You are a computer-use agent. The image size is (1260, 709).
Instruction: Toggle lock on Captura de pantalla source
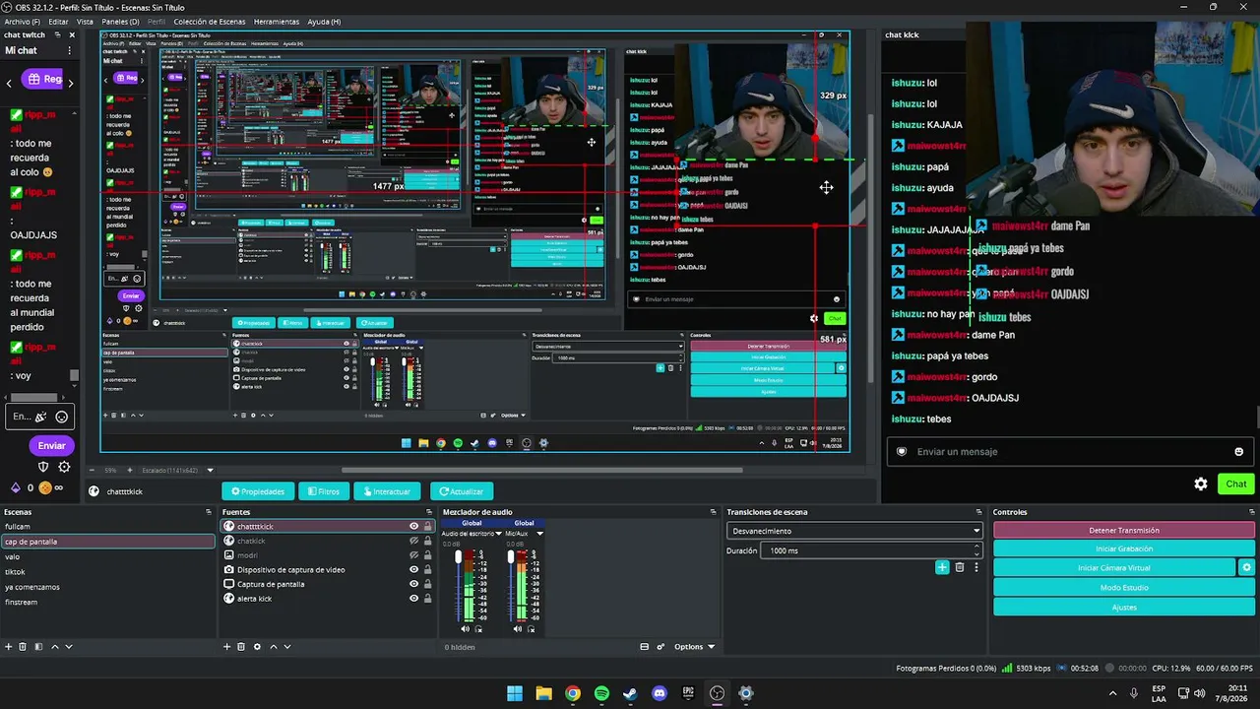pyautogui.click(x=427, y=584)
